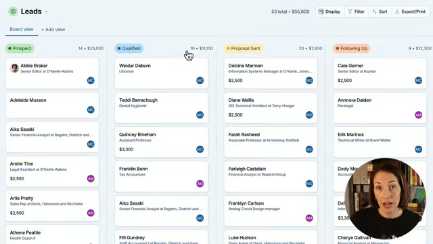This screenshot has width=433, height=244.
Task: Click MC avatar on Cate Gerner card
Action: point(418,81)
